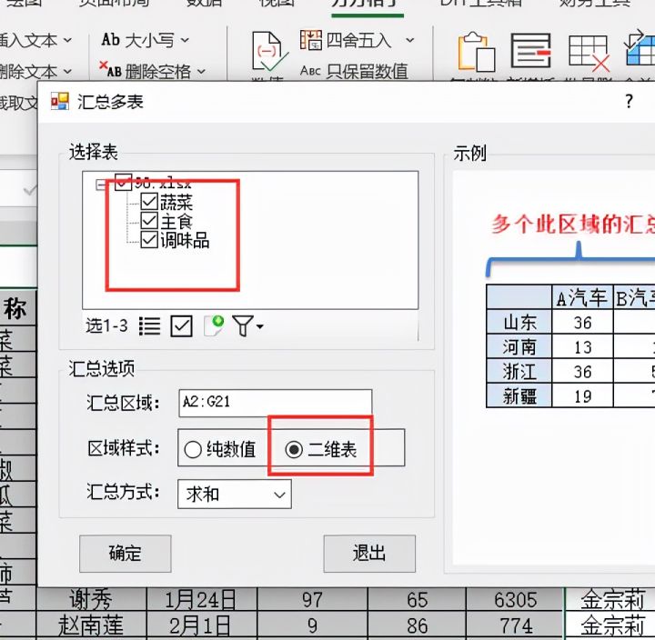Select the cell containing 86
Image resolution: width=655 pixels, height=640 pixels.
pyautogui.click(x=417, y=625)
